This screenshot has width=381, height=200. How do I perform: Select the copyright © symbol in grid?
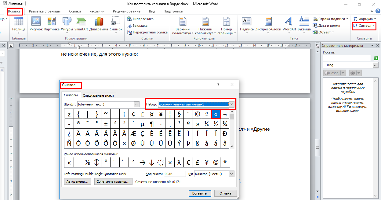click(x=198, y=114)
